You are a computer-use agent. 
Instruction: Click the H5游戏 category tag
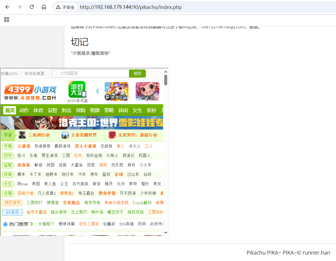coord(12,212)
